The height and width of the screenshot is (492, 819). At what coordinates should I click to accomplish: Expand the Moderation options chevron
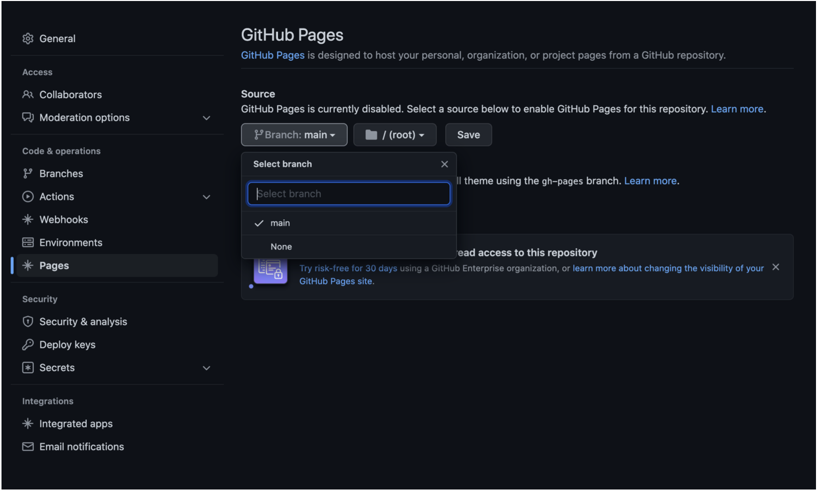pyautogui.click(x=206, y=118)
